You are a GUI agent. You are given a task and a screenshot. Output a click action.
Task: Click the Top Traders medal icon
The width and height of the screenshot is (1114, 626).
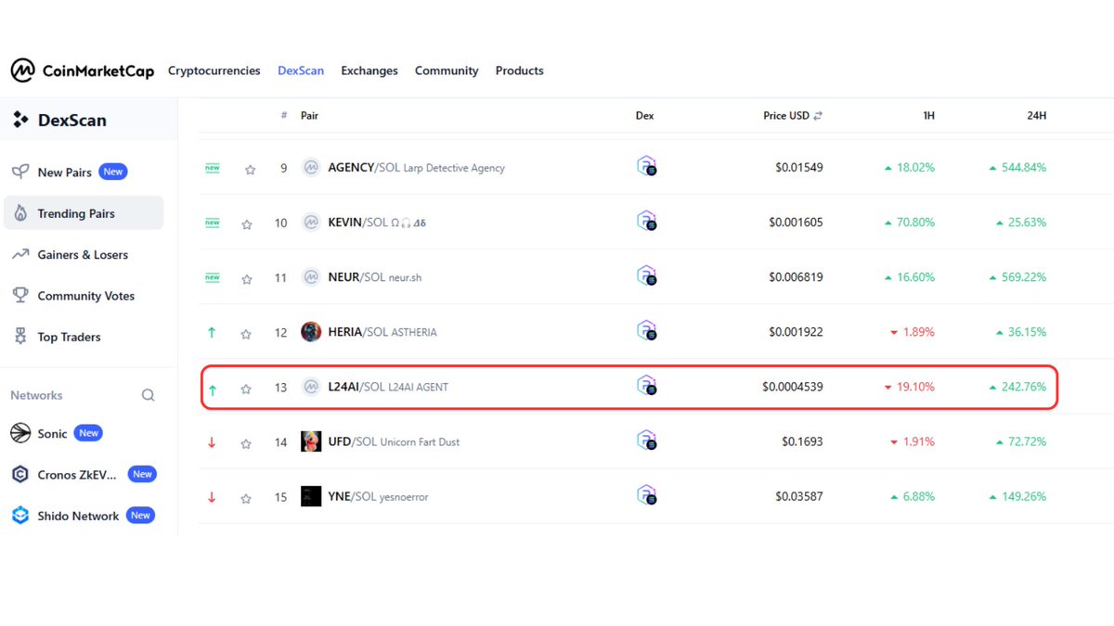20,337
